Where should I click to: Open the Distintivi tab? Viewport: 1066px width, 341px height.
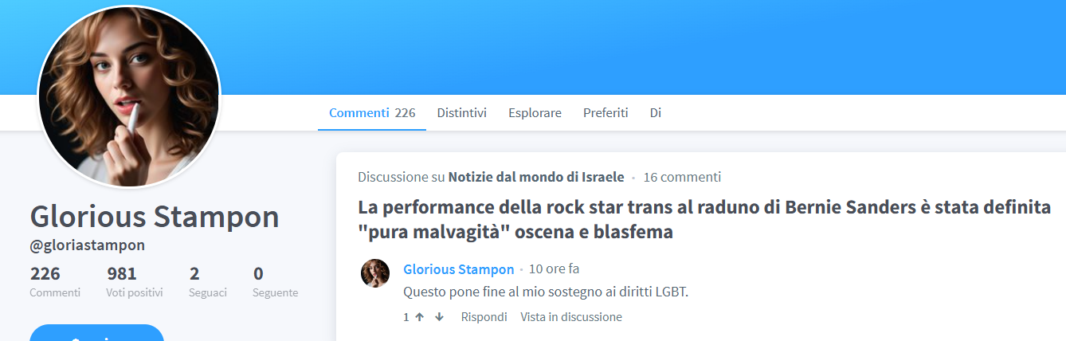pyautogui.click(x=461, y=113)
